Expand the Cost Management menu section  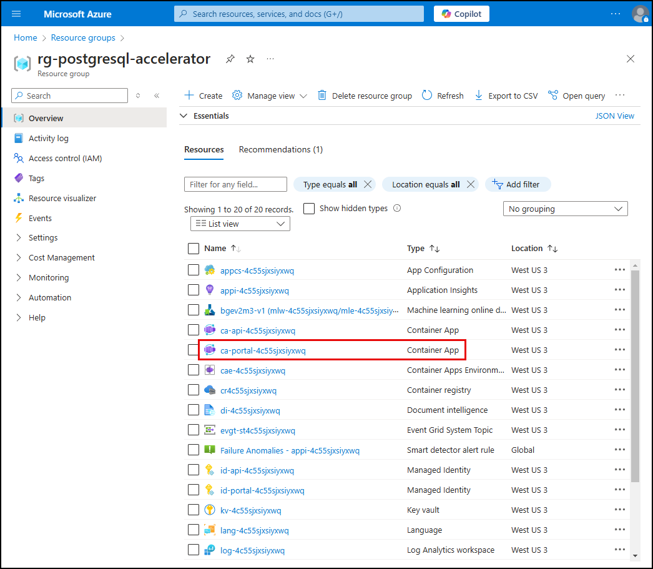coord(61,257)
